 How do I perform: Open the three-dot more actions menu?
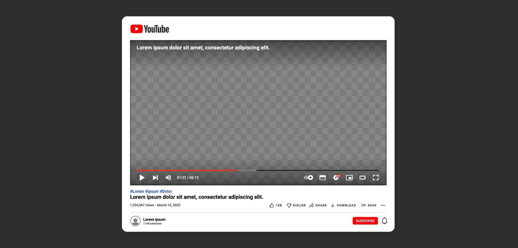[x=383, y=205]
